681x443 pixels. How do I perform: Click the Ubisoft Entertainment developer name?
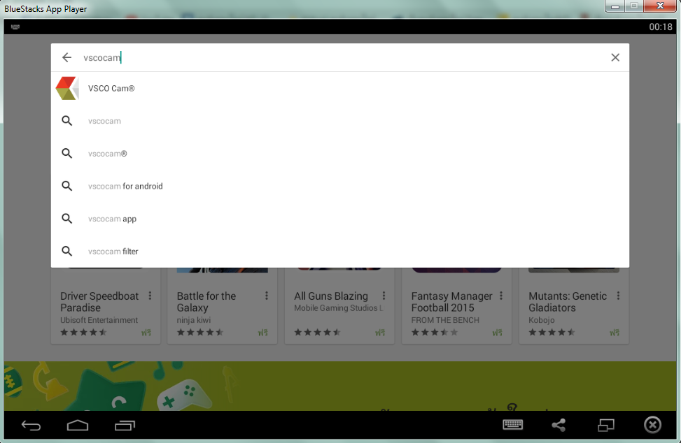(x=99, y=320)
